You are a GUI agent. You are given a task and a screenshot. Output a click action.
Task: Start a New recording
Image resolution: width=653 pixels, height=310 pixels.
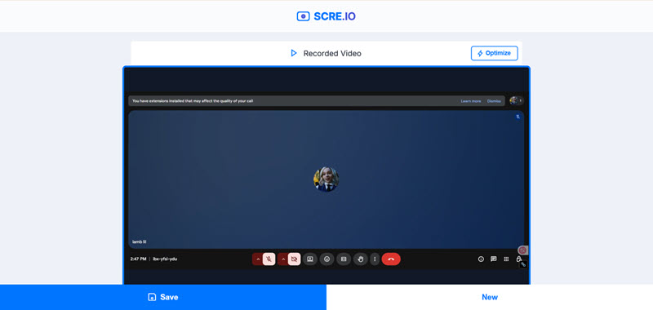[x=490, y=297]
